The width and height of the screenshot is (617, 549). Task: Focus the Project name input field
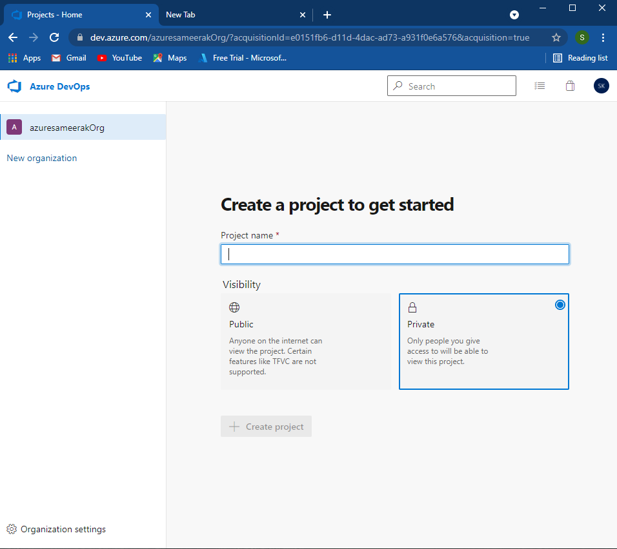[394, 254]
